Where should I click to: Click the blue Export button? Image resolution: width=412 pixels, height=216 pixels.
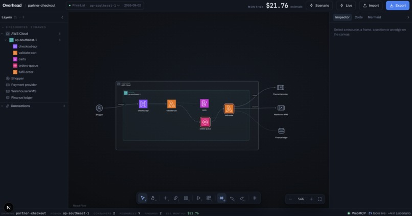(x=398, y=6)
